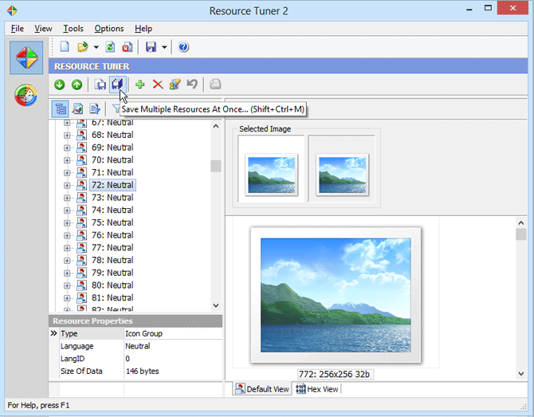Click the red X delete resource icon
The height and width of the screenshot is (417, 534).
(157, 85)
